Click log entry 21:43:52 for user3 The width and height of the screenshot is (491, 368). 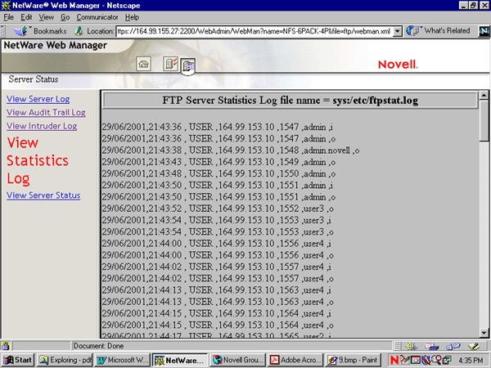218,209
